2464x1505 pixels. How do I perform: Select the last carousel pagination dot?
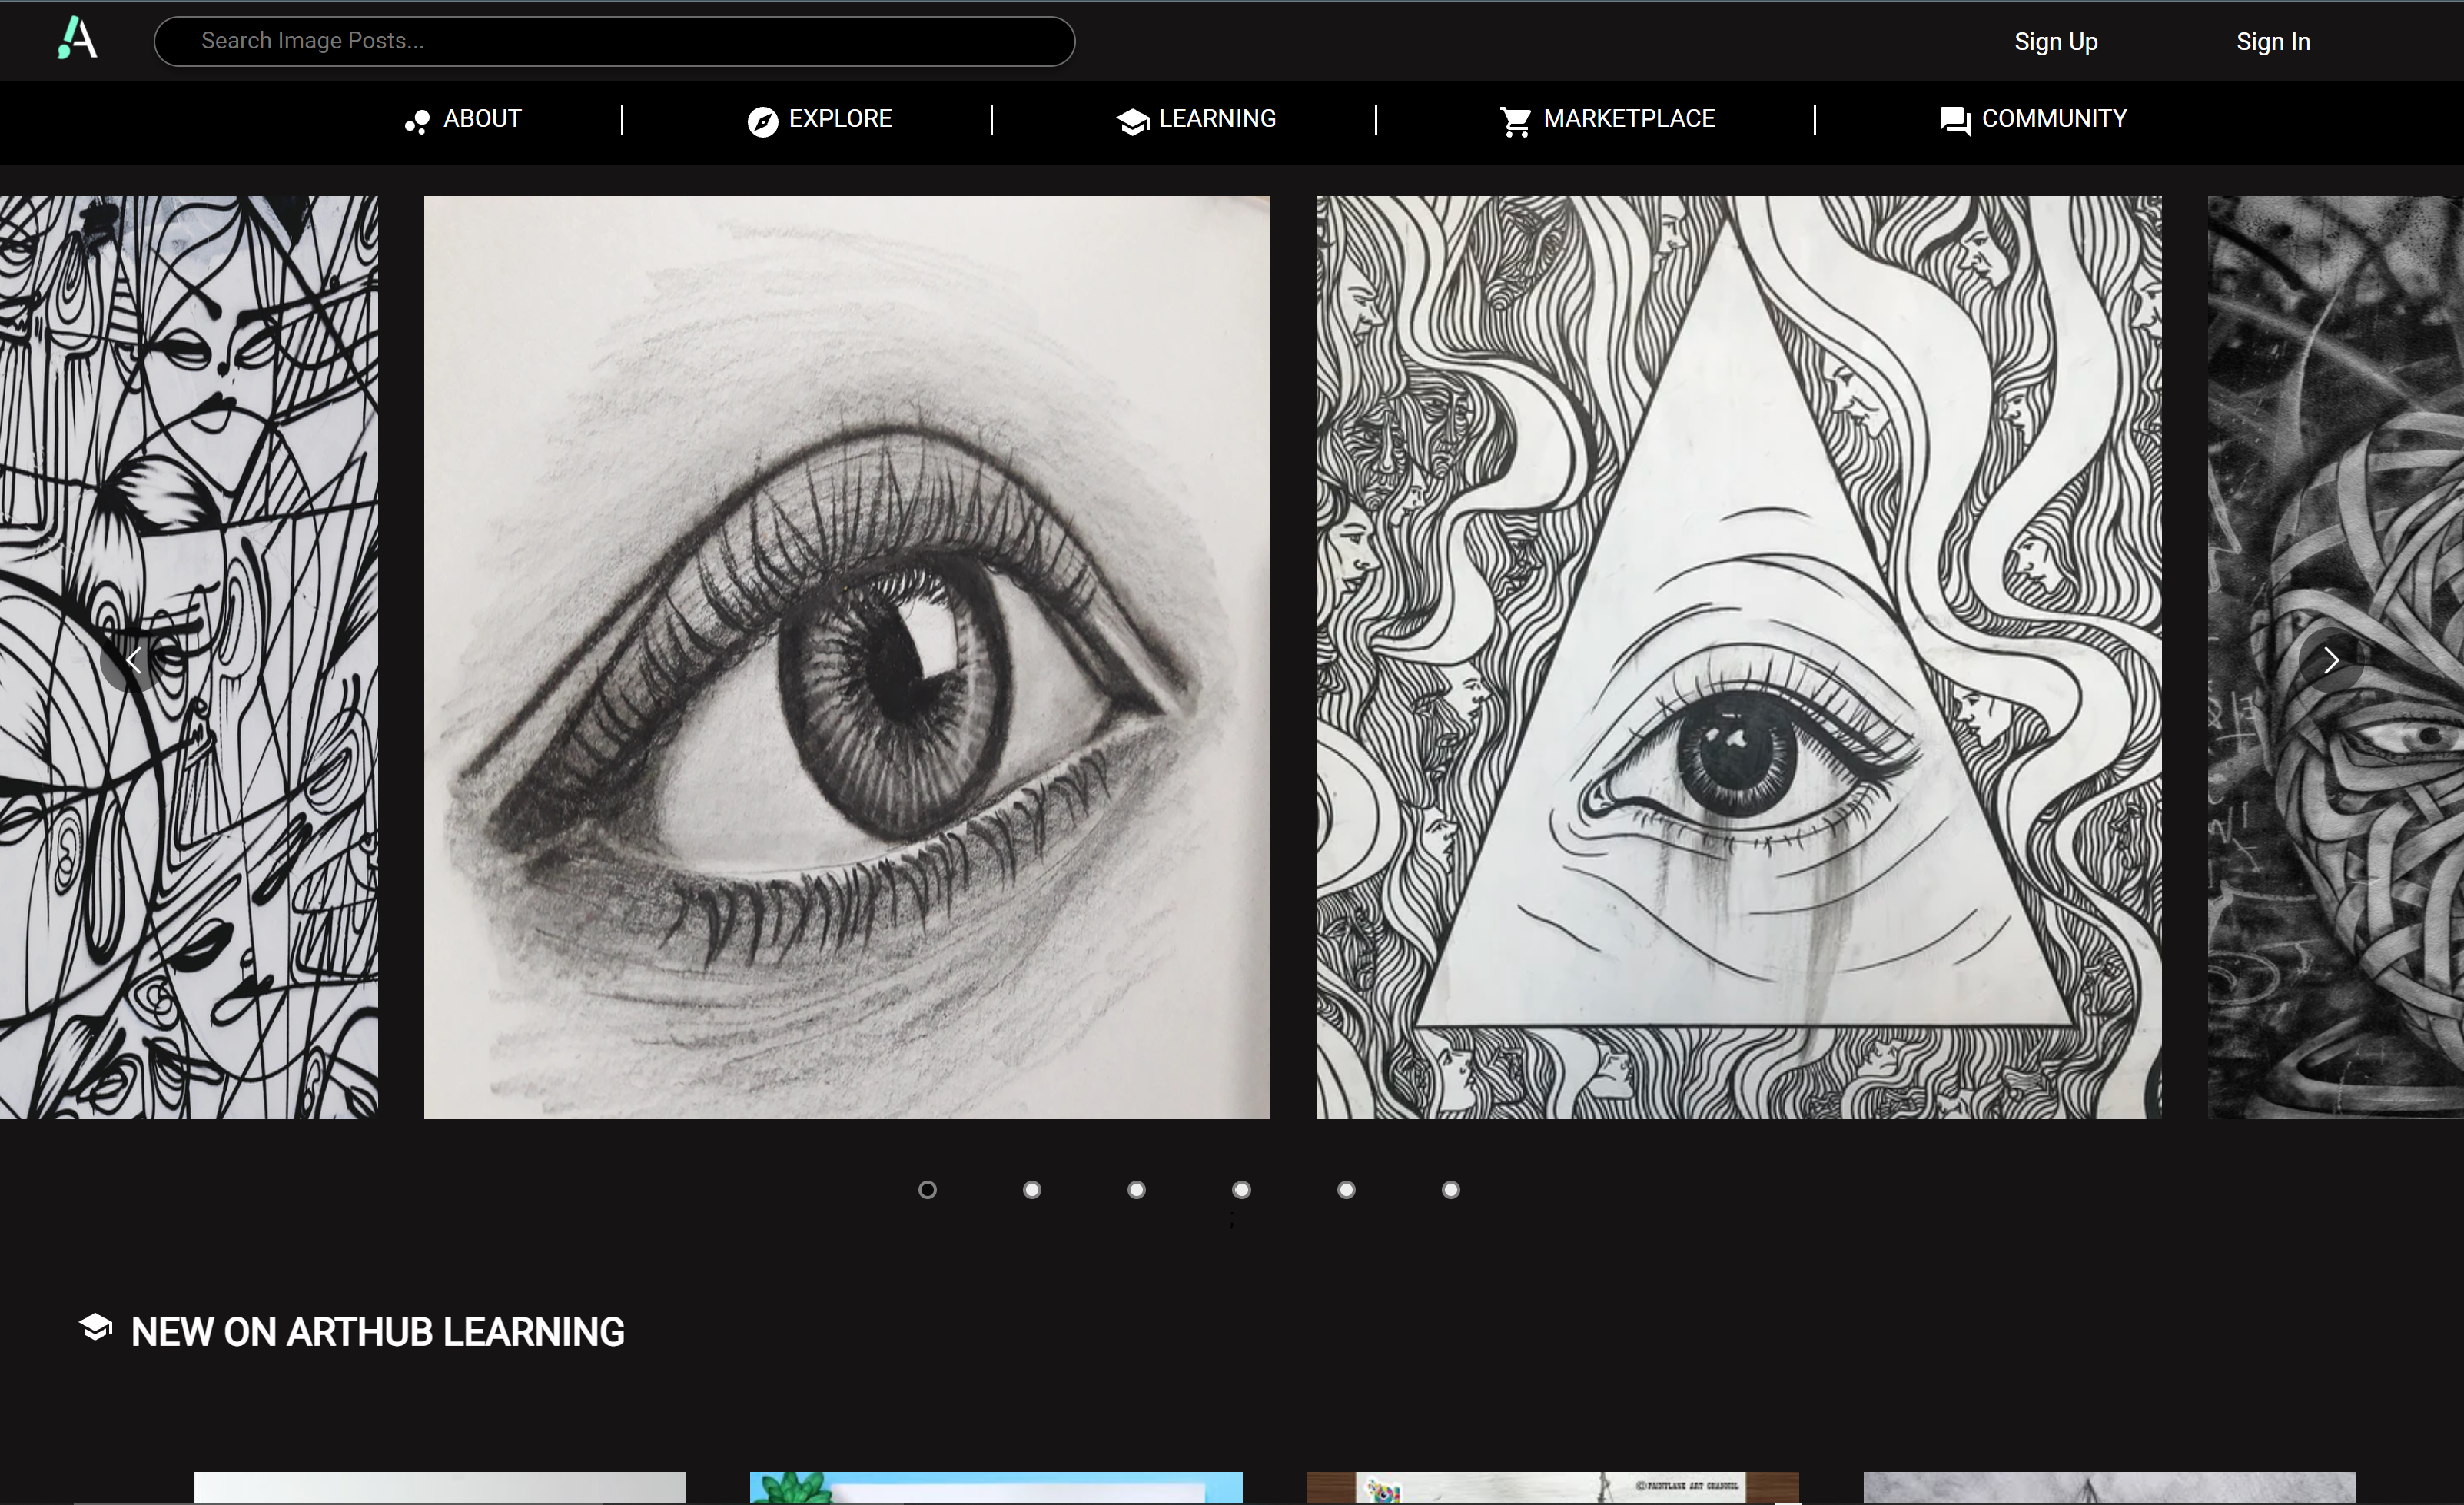[1450, 1189]
